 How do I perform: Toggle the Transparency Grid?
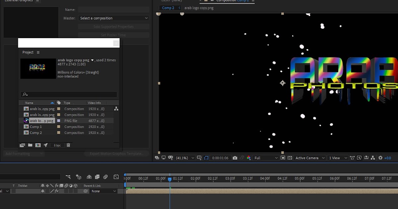pos(290,158)
